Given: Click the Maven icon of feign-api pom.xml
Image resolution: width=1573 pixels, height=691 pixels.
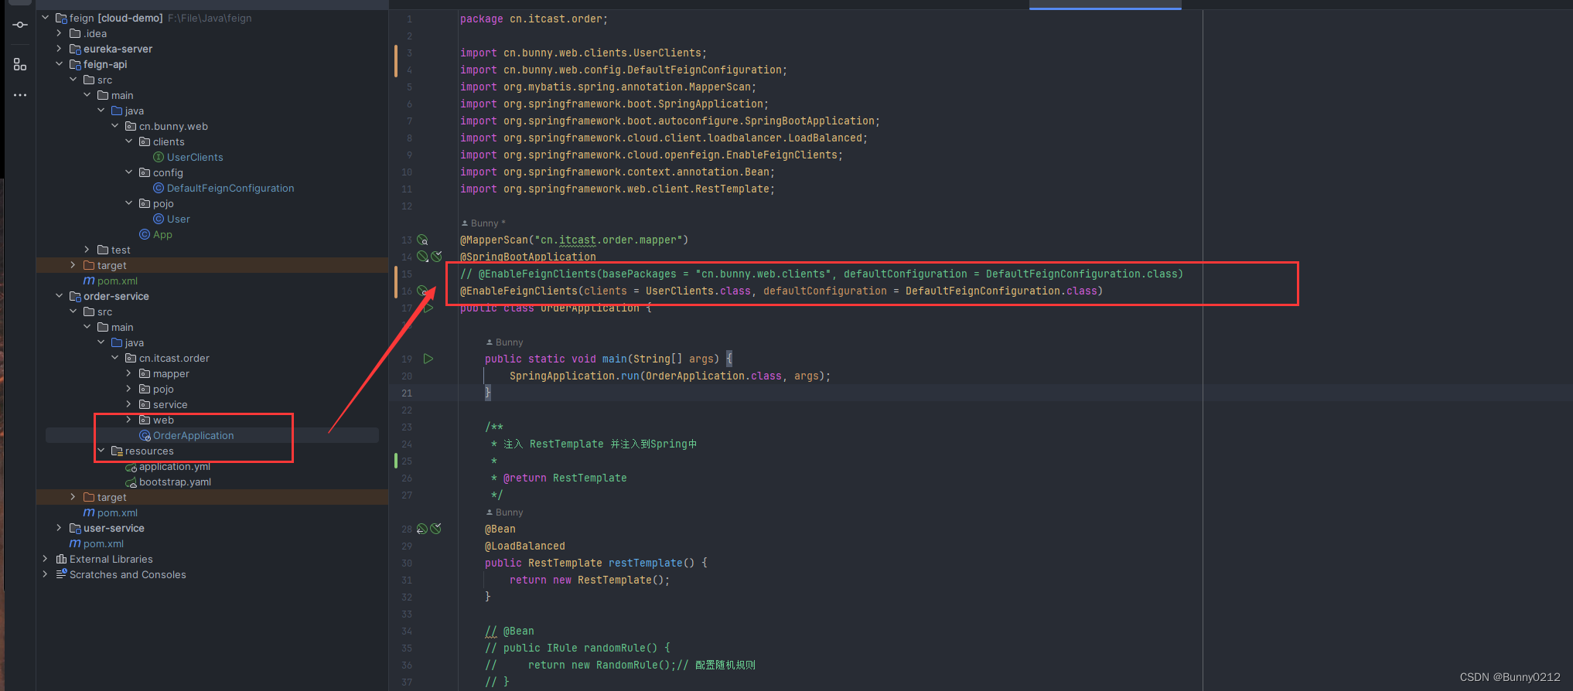Looking at the screenshot, I should [89, 281].
